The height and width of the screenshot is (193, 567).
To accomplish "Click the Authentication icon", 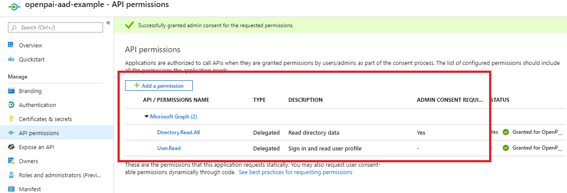I will tap(11, 105).
